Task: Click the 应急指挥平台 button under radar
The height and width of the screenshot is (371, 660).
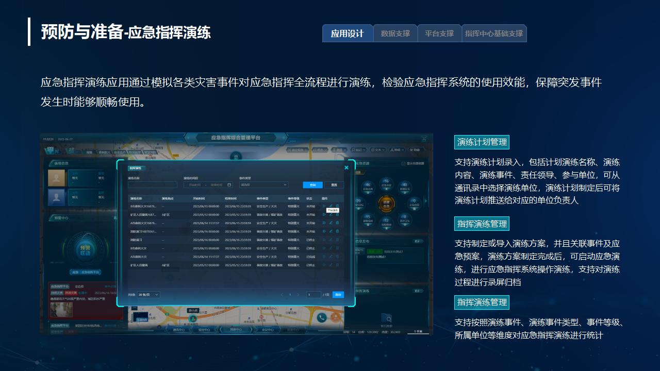Action: coord(86,272)
